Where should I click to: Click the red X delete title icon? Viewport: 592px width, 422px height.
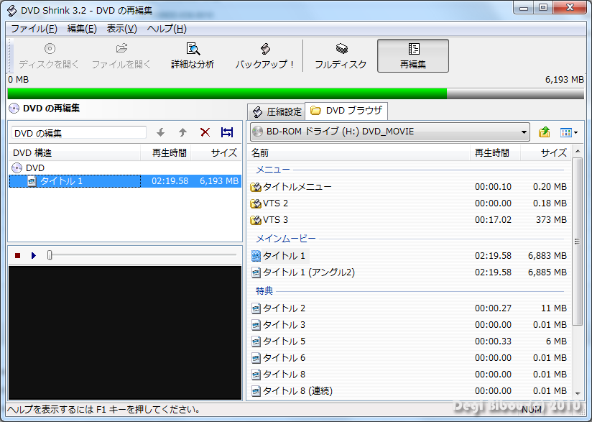[x=205, y=132]
